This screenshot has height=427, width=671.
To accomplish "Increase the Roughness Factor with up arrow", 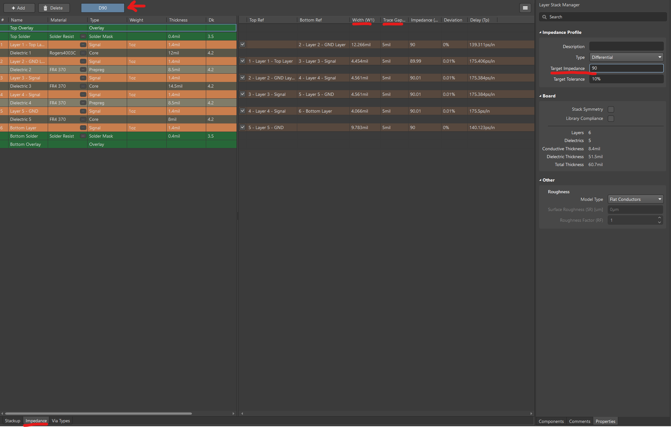I will pos(659,218).
